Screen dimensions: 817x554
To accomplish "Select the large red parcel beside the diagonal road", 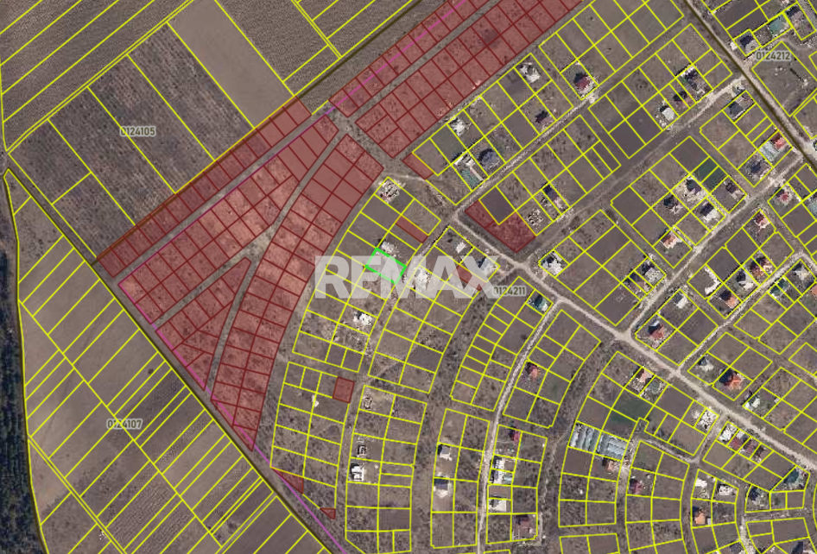I will 499,228.
